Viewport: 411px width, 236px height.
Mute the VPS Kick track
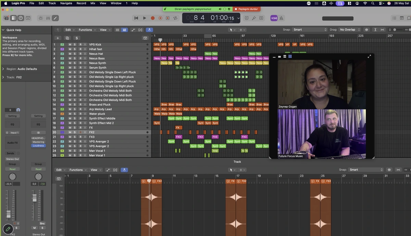pyautogui.click(x=70, y=44)
